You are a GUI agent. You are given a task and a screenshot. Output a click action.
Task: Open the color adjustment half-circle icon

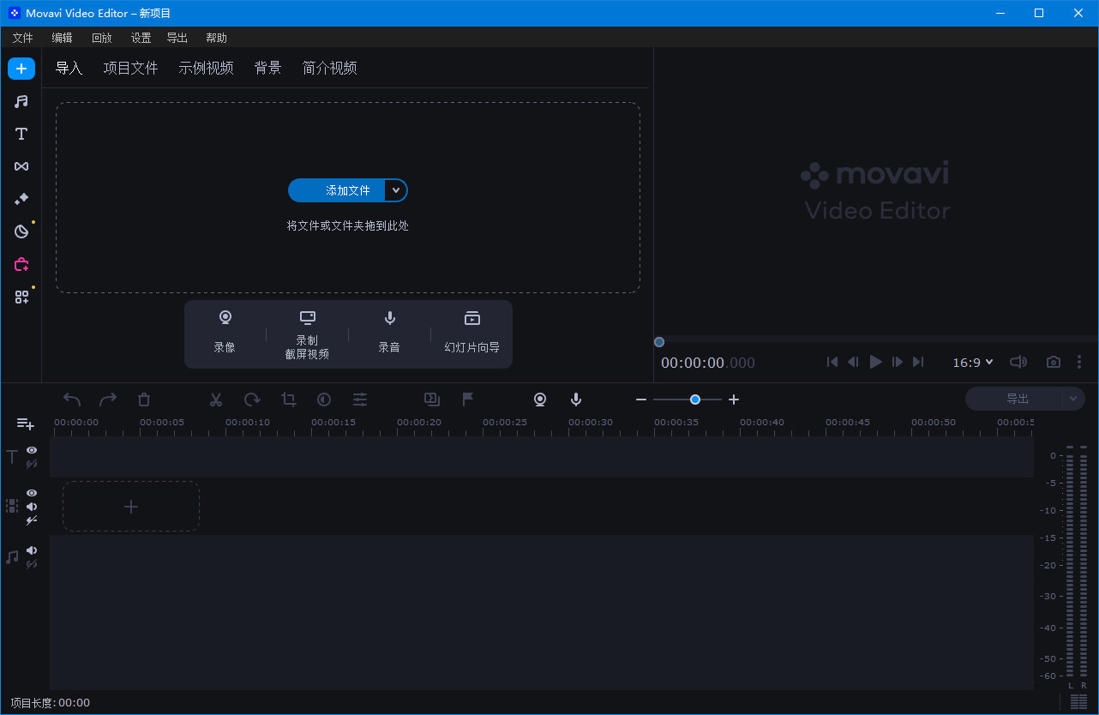(324, 400)
